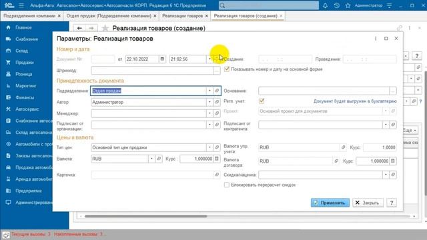Open the notifications bell icon
Screen dimensions: 427x240
tap(325, 5)
